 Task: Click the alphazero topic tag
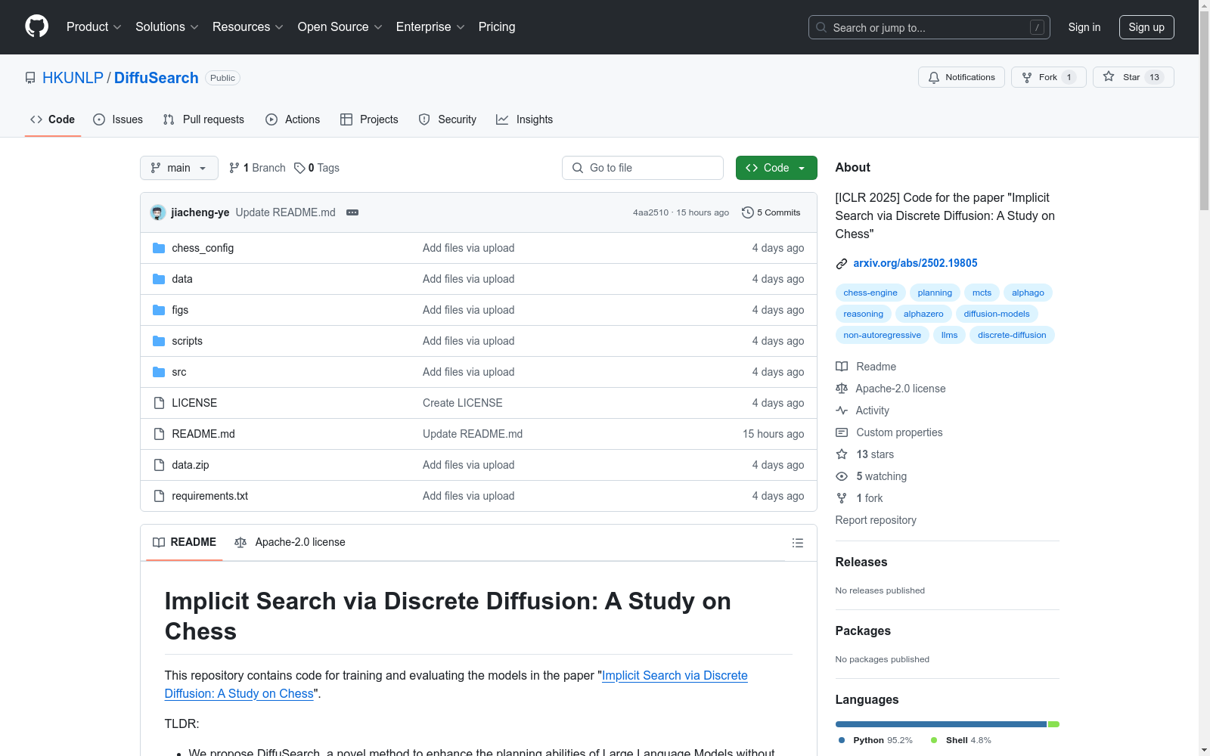pyautogui.click(x=923, y=314)
